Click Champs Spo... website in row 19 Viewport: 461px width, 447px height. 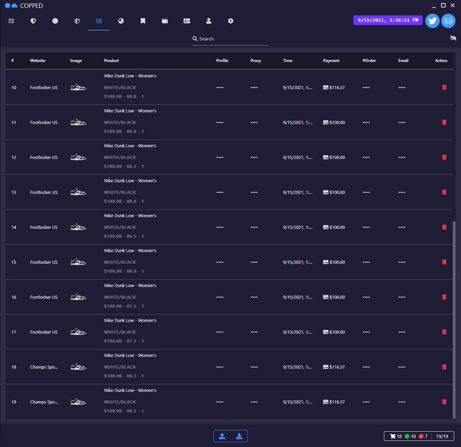tap(44, 402)
